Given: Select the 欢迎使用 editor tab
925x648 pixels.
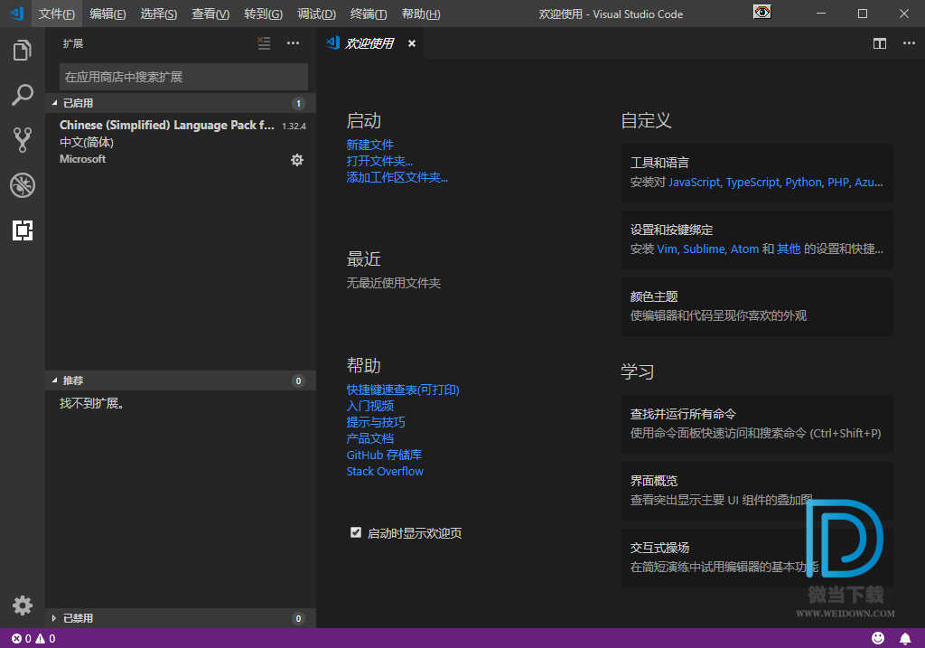Looking at the screenshot, I should pos(369,43).
